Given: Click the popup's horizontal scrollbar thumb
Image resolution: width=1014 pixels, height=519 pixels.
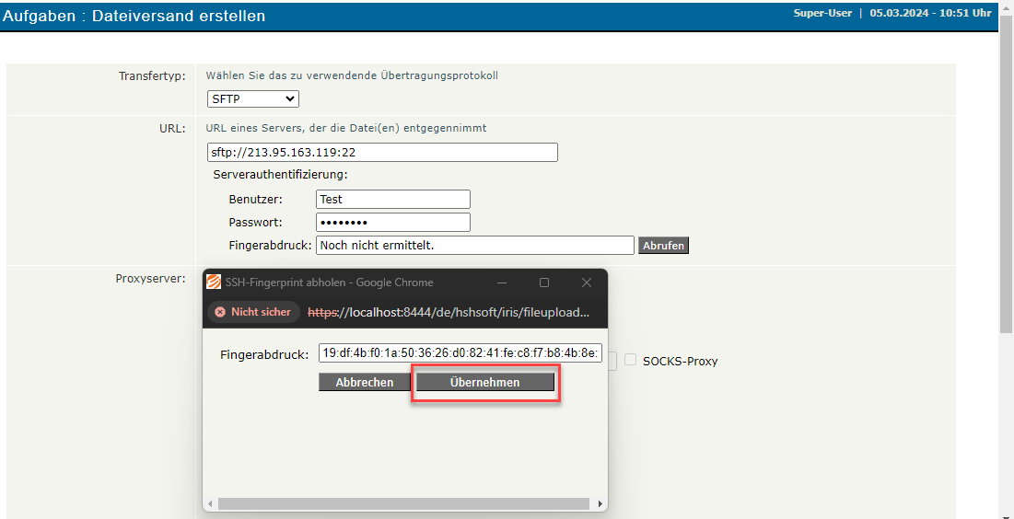Looking at the screenshot, I should click(403, 504).
